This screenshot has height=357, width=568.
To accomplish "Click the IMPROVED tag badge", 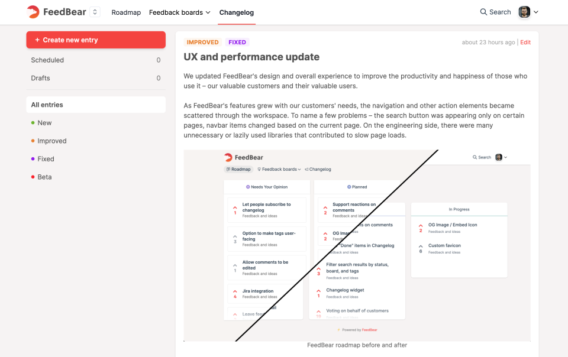I will click(202, 43).
